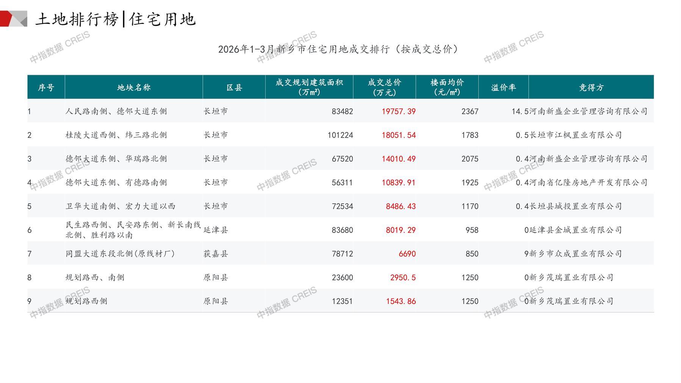Click the 人民路南侧、德邻大道东侧 plot name
The height and width of the screenshot is (383, 681).
pos(116,111)
